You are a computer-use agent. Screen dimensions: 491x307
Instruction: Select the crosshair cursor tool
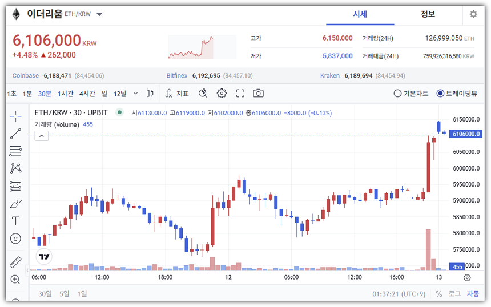(x=15, y=116)
